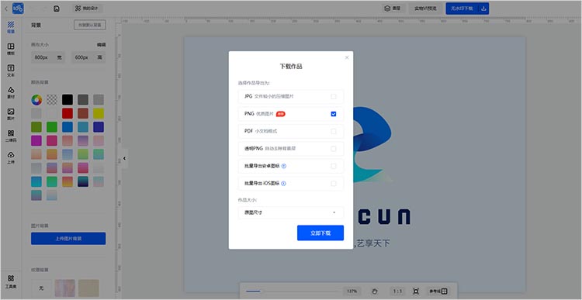Image resolution: width=582 pixels, height=300 pixels.
Task: Click the 立即下载 download button
Action: 320,233
